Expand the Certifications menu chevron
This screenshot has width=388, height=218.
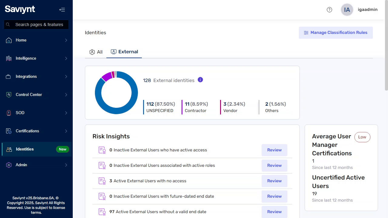click(66, 131)
